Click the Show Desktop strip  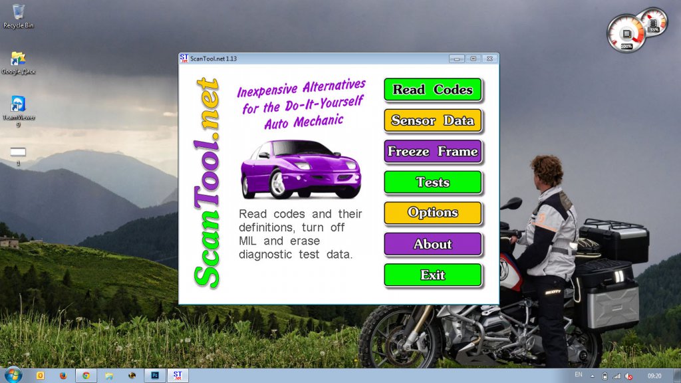(x=677, y=376)
